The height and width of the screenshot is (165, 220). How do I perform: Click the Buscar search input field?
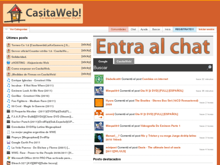(150, 68)
